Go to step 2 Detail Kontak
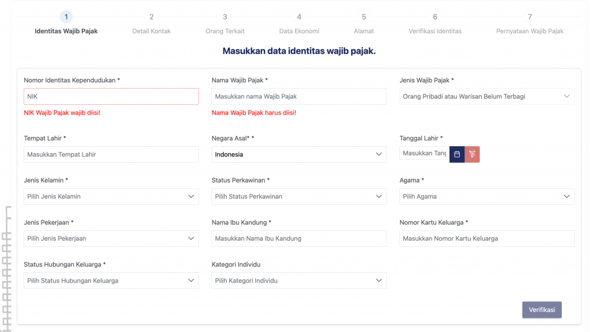 pyautogui.click(x=152, y=23)
